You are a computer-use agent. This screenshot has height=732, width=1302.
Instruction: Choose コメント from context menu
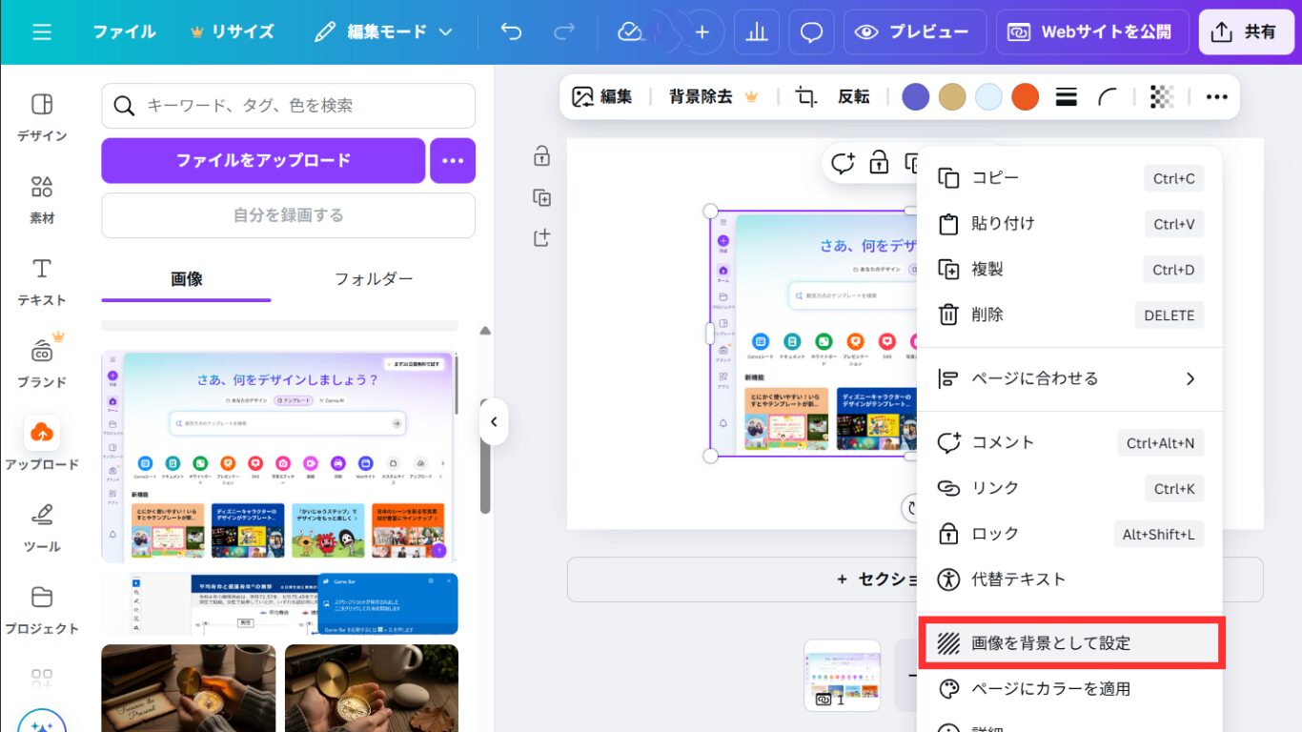pos(1068,442)
